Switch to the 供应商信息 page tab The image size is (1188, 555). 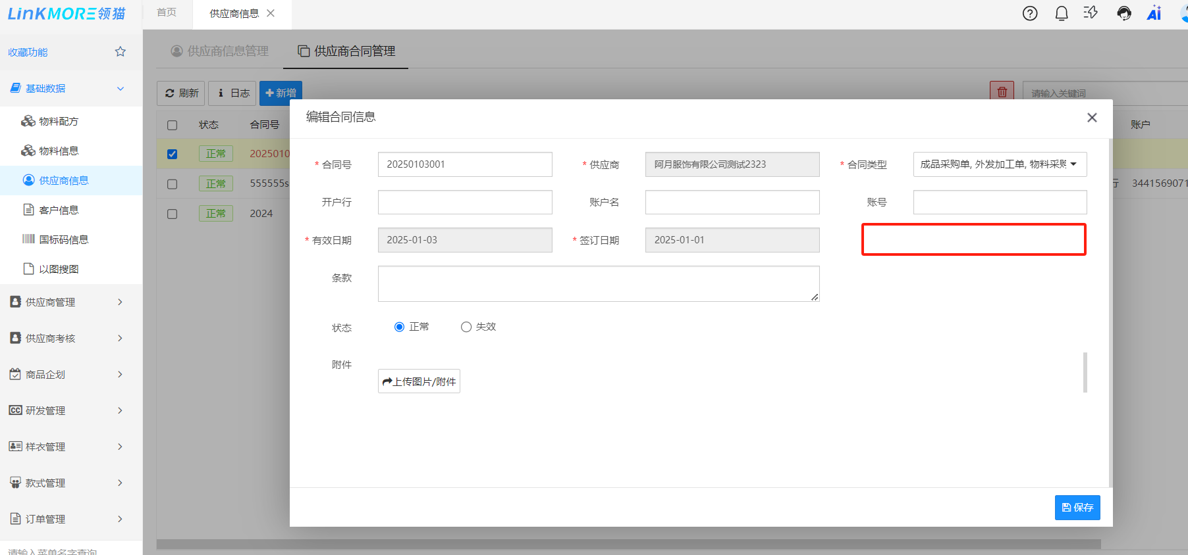(x=234, y=14)
